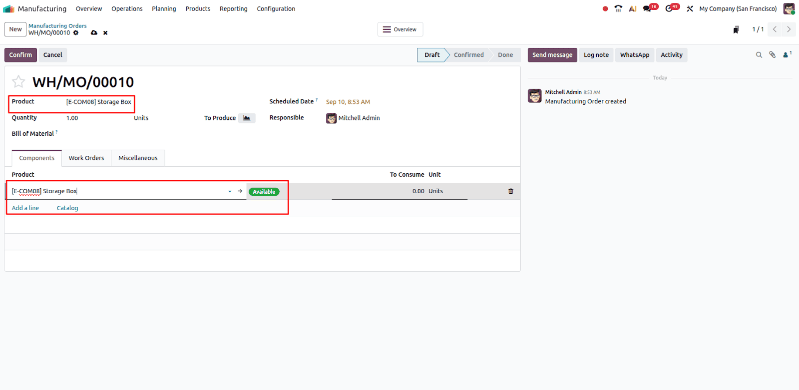Open the Catalog link under components

coord(67,208)
